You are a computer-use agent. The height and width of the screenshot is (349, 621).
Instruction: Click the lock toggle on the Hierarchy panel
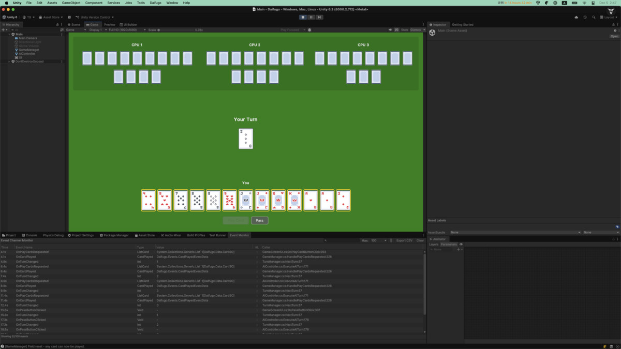click(57, 24)
